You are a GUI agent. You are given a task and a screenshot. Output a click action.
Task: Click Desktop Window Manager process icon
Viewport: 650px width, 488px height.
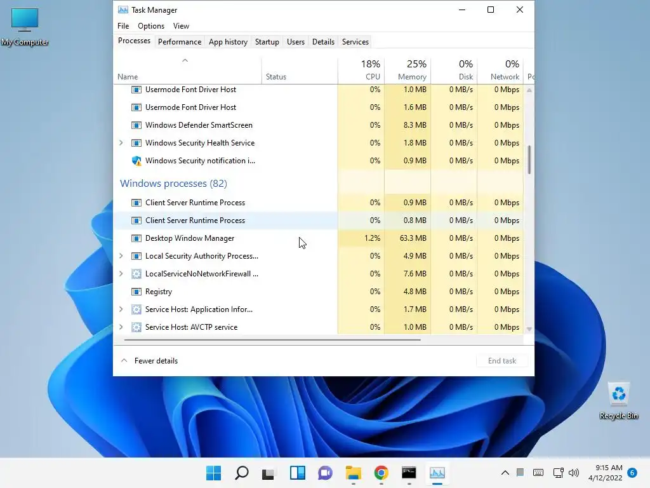click(x=136, y=239)
